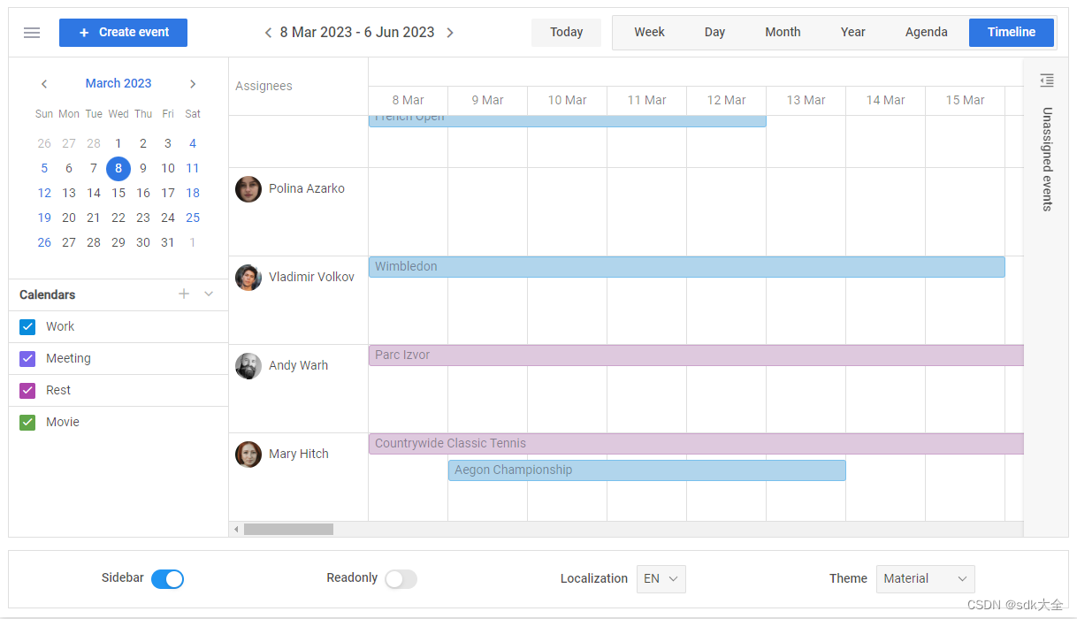
Task: Open the Countrywide Classic Tennis event
Action: point(696,444)
